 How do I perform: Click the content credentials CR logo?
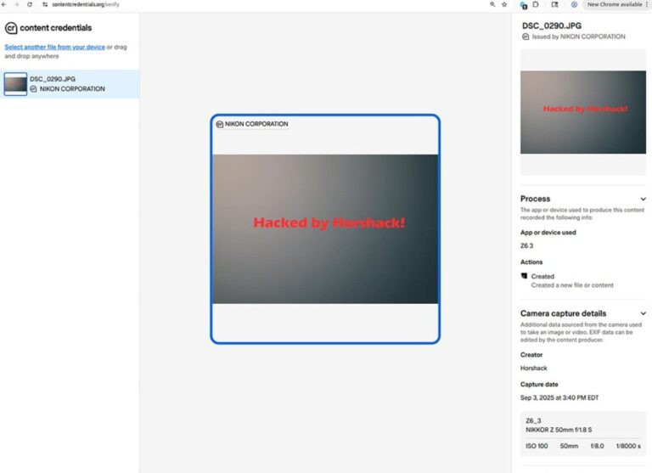11,28
